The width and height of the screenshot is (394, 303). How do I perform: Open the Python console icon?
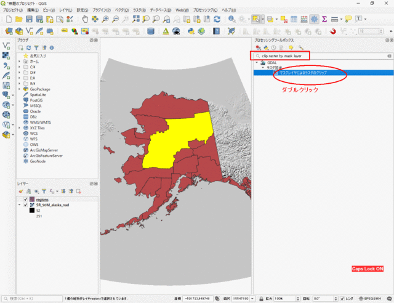[x=190, y=31]
